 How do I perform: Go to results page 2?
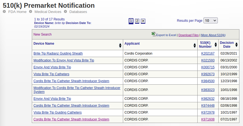(137, 21)
